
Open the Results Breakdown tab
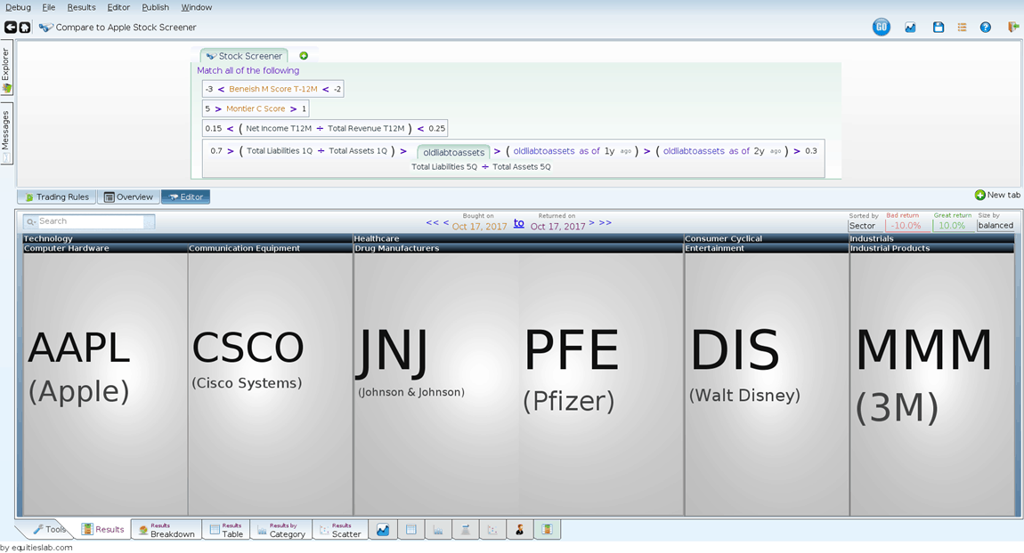pos(167,530)
